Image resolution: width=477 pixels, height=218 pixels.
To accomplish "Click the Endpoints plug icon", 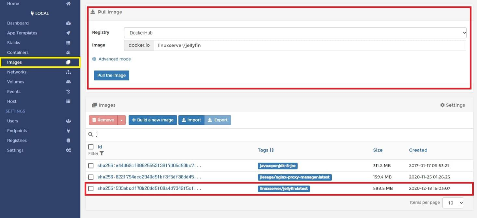I will pos(68,131).
